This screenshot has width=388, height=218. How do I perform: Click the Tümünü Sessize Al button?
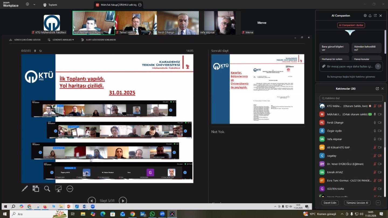(x=357, y=203)
